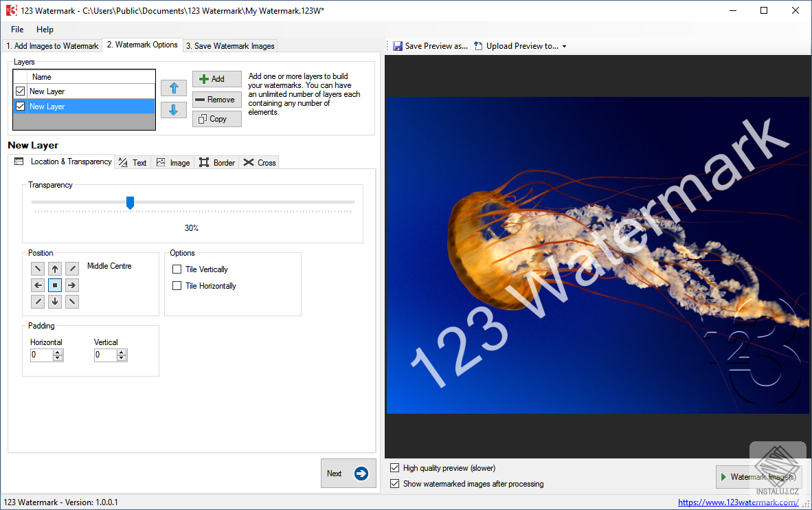The image size is (812, 510).
Task: Open the Text layer tab
Action: [133, 162]
